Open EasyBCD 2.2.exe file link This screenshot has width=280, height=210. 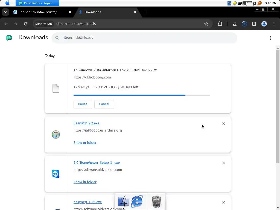click(86, 123)
